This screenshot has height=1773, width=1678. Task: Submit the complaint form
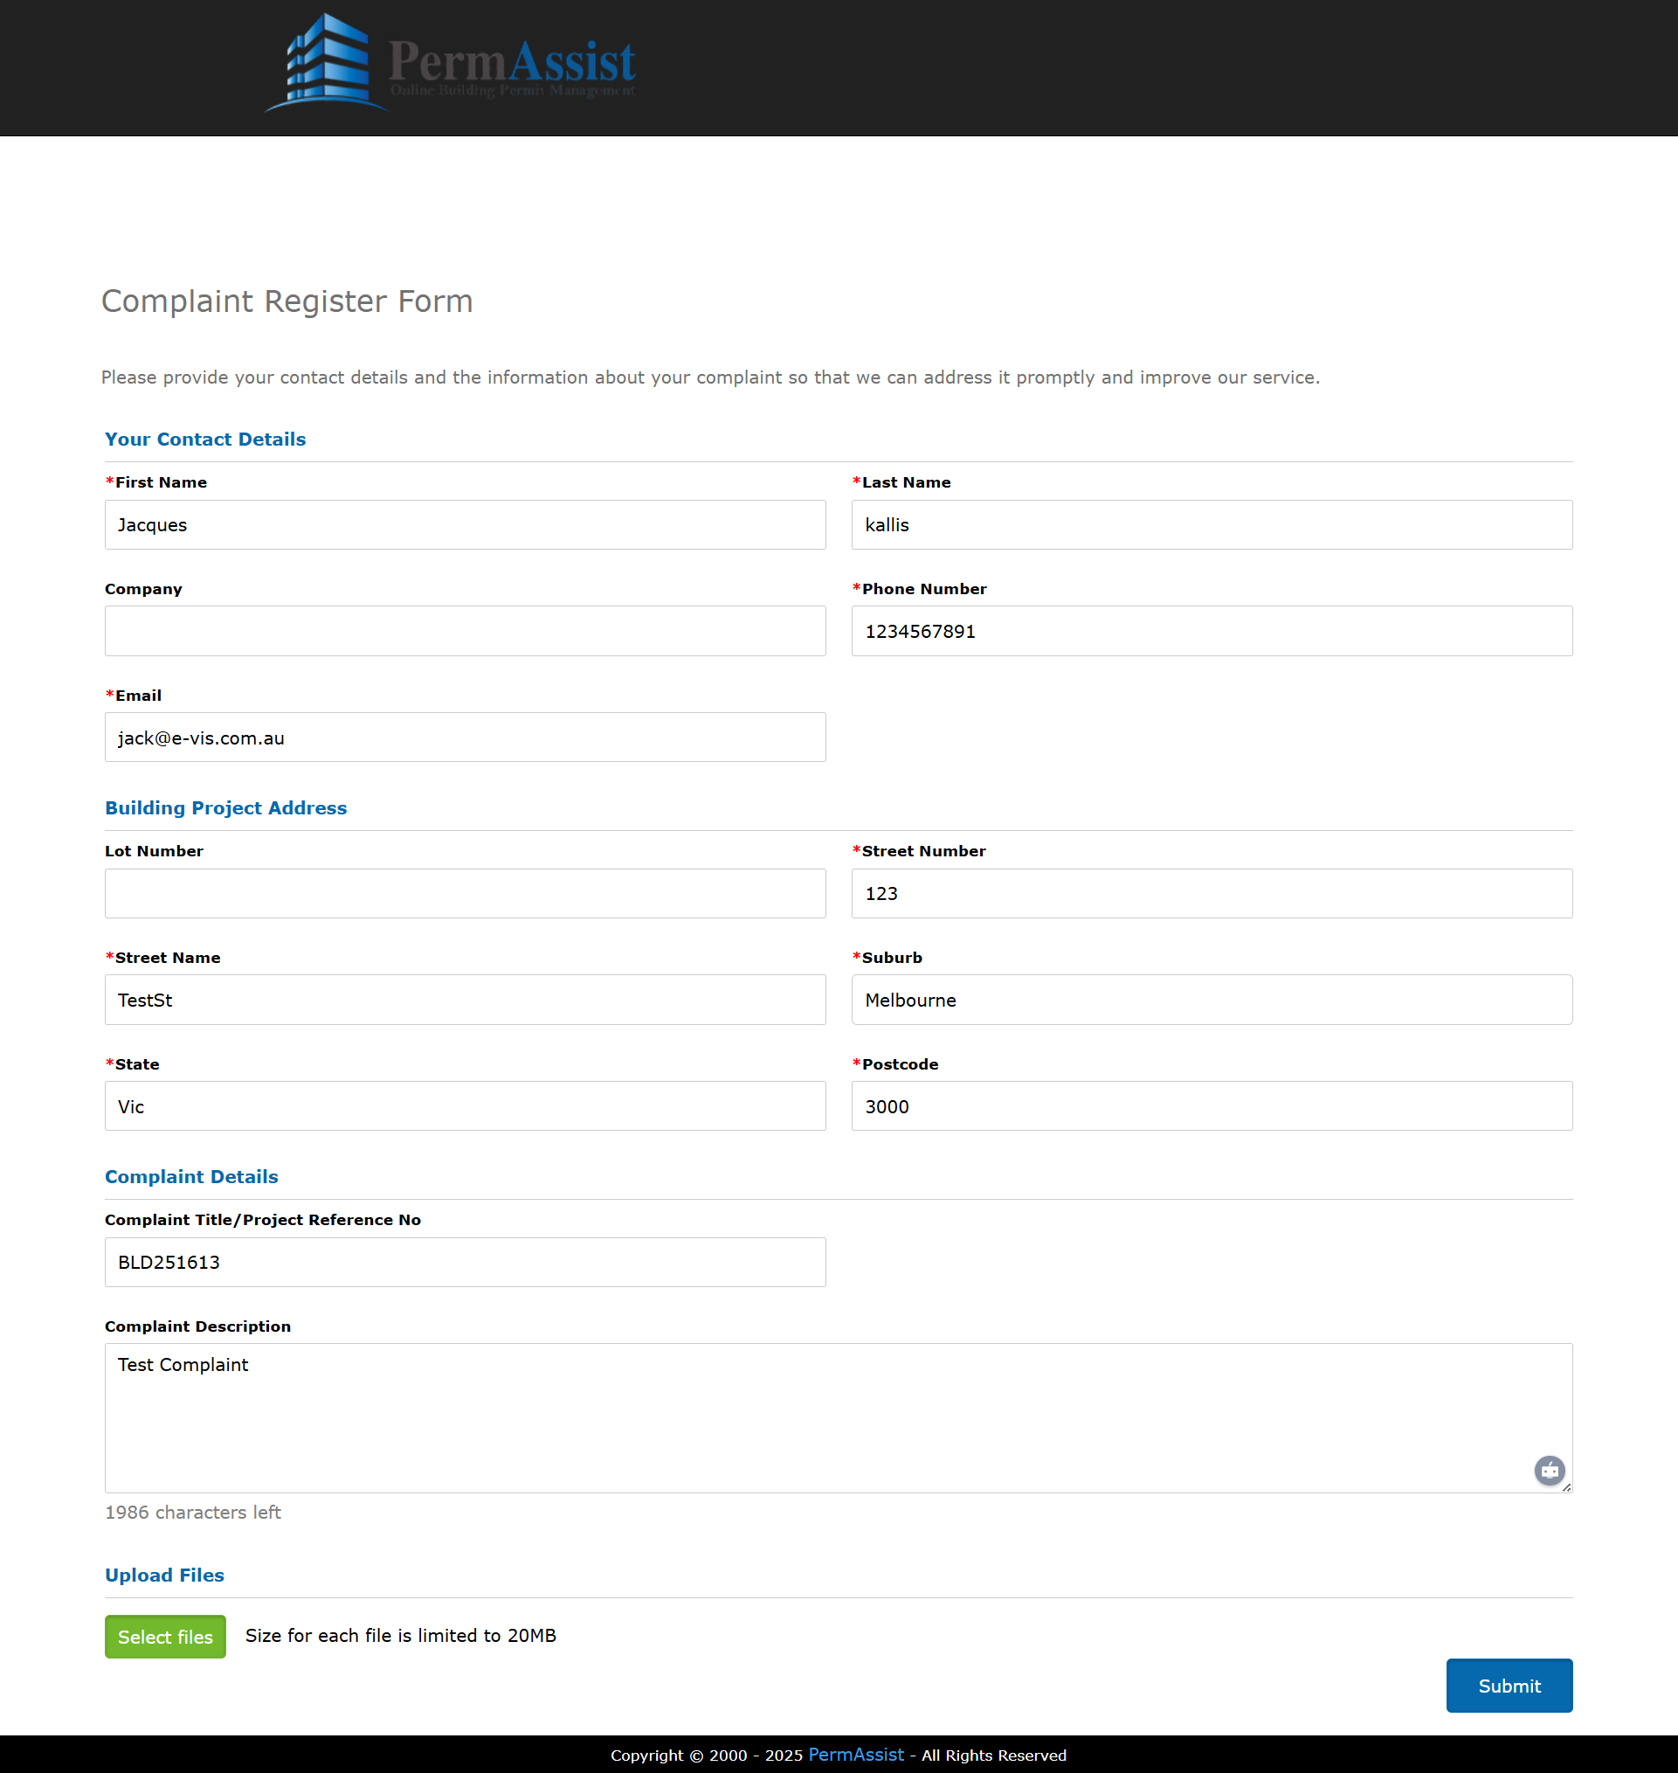point(1508,1686)
